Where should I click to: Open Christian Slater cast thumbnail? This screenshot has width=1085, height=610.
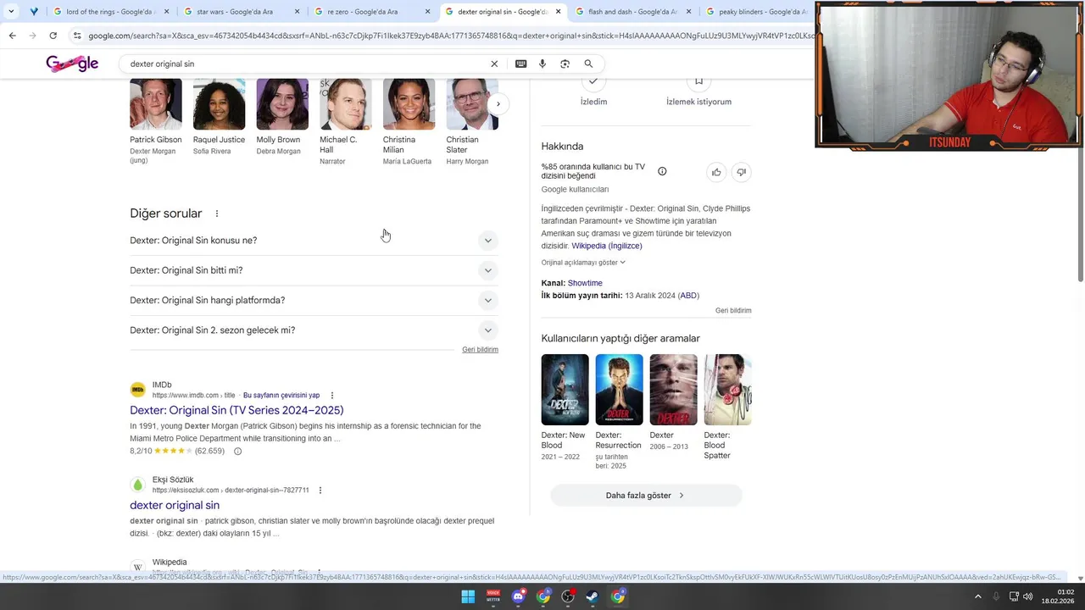point(472,104)
